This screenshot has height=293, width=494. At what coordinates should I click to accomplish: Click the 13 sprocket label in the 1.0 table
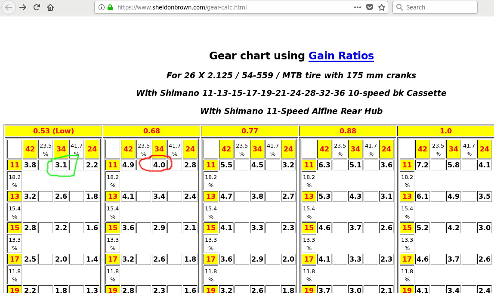[x=407, y=196]
